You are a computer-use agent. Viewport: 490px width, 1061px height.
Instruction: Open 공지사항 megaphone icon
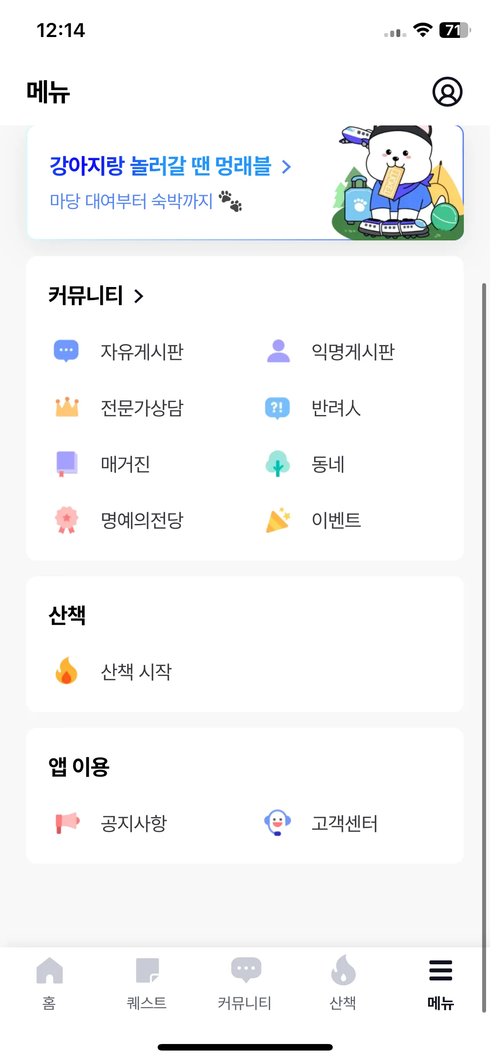[67, 823]
